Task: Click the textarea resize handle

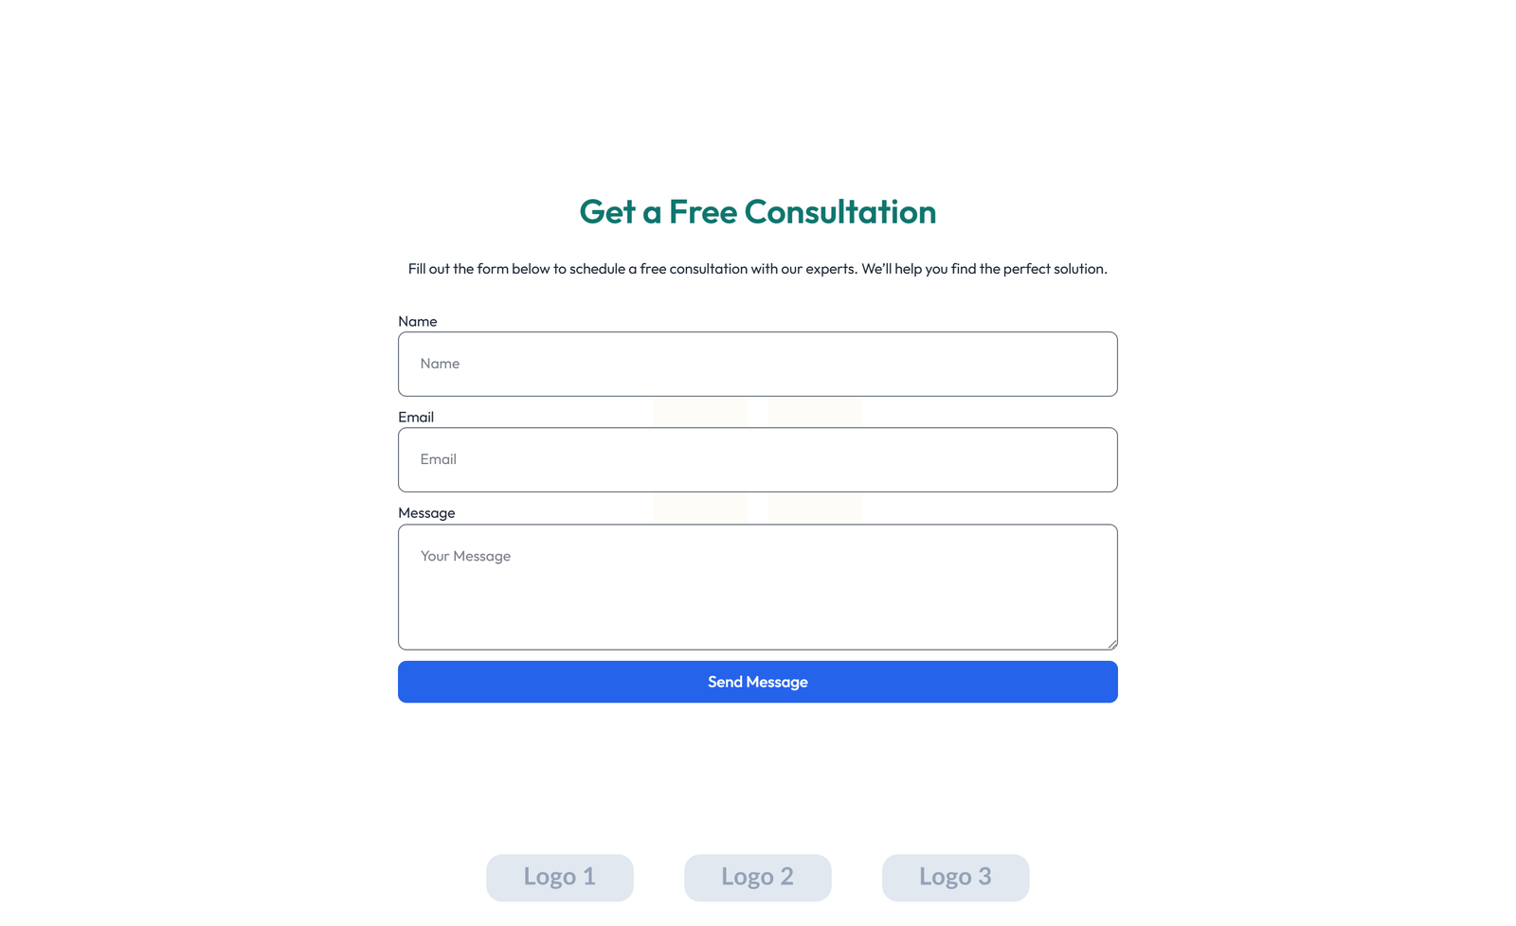Action: [1111, 644]
